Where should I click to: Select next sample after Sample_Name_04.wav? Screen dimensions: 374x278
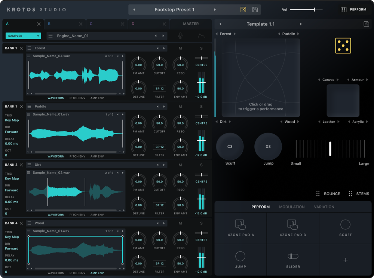pos(123,56)
